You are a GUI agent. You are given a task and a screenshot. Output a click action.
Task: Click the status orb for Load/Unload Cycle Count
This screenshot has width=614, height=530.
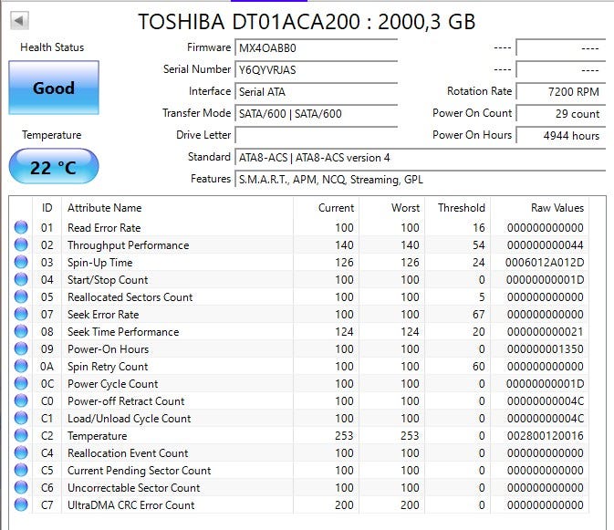pyautogui.click(x=21, y=418)
